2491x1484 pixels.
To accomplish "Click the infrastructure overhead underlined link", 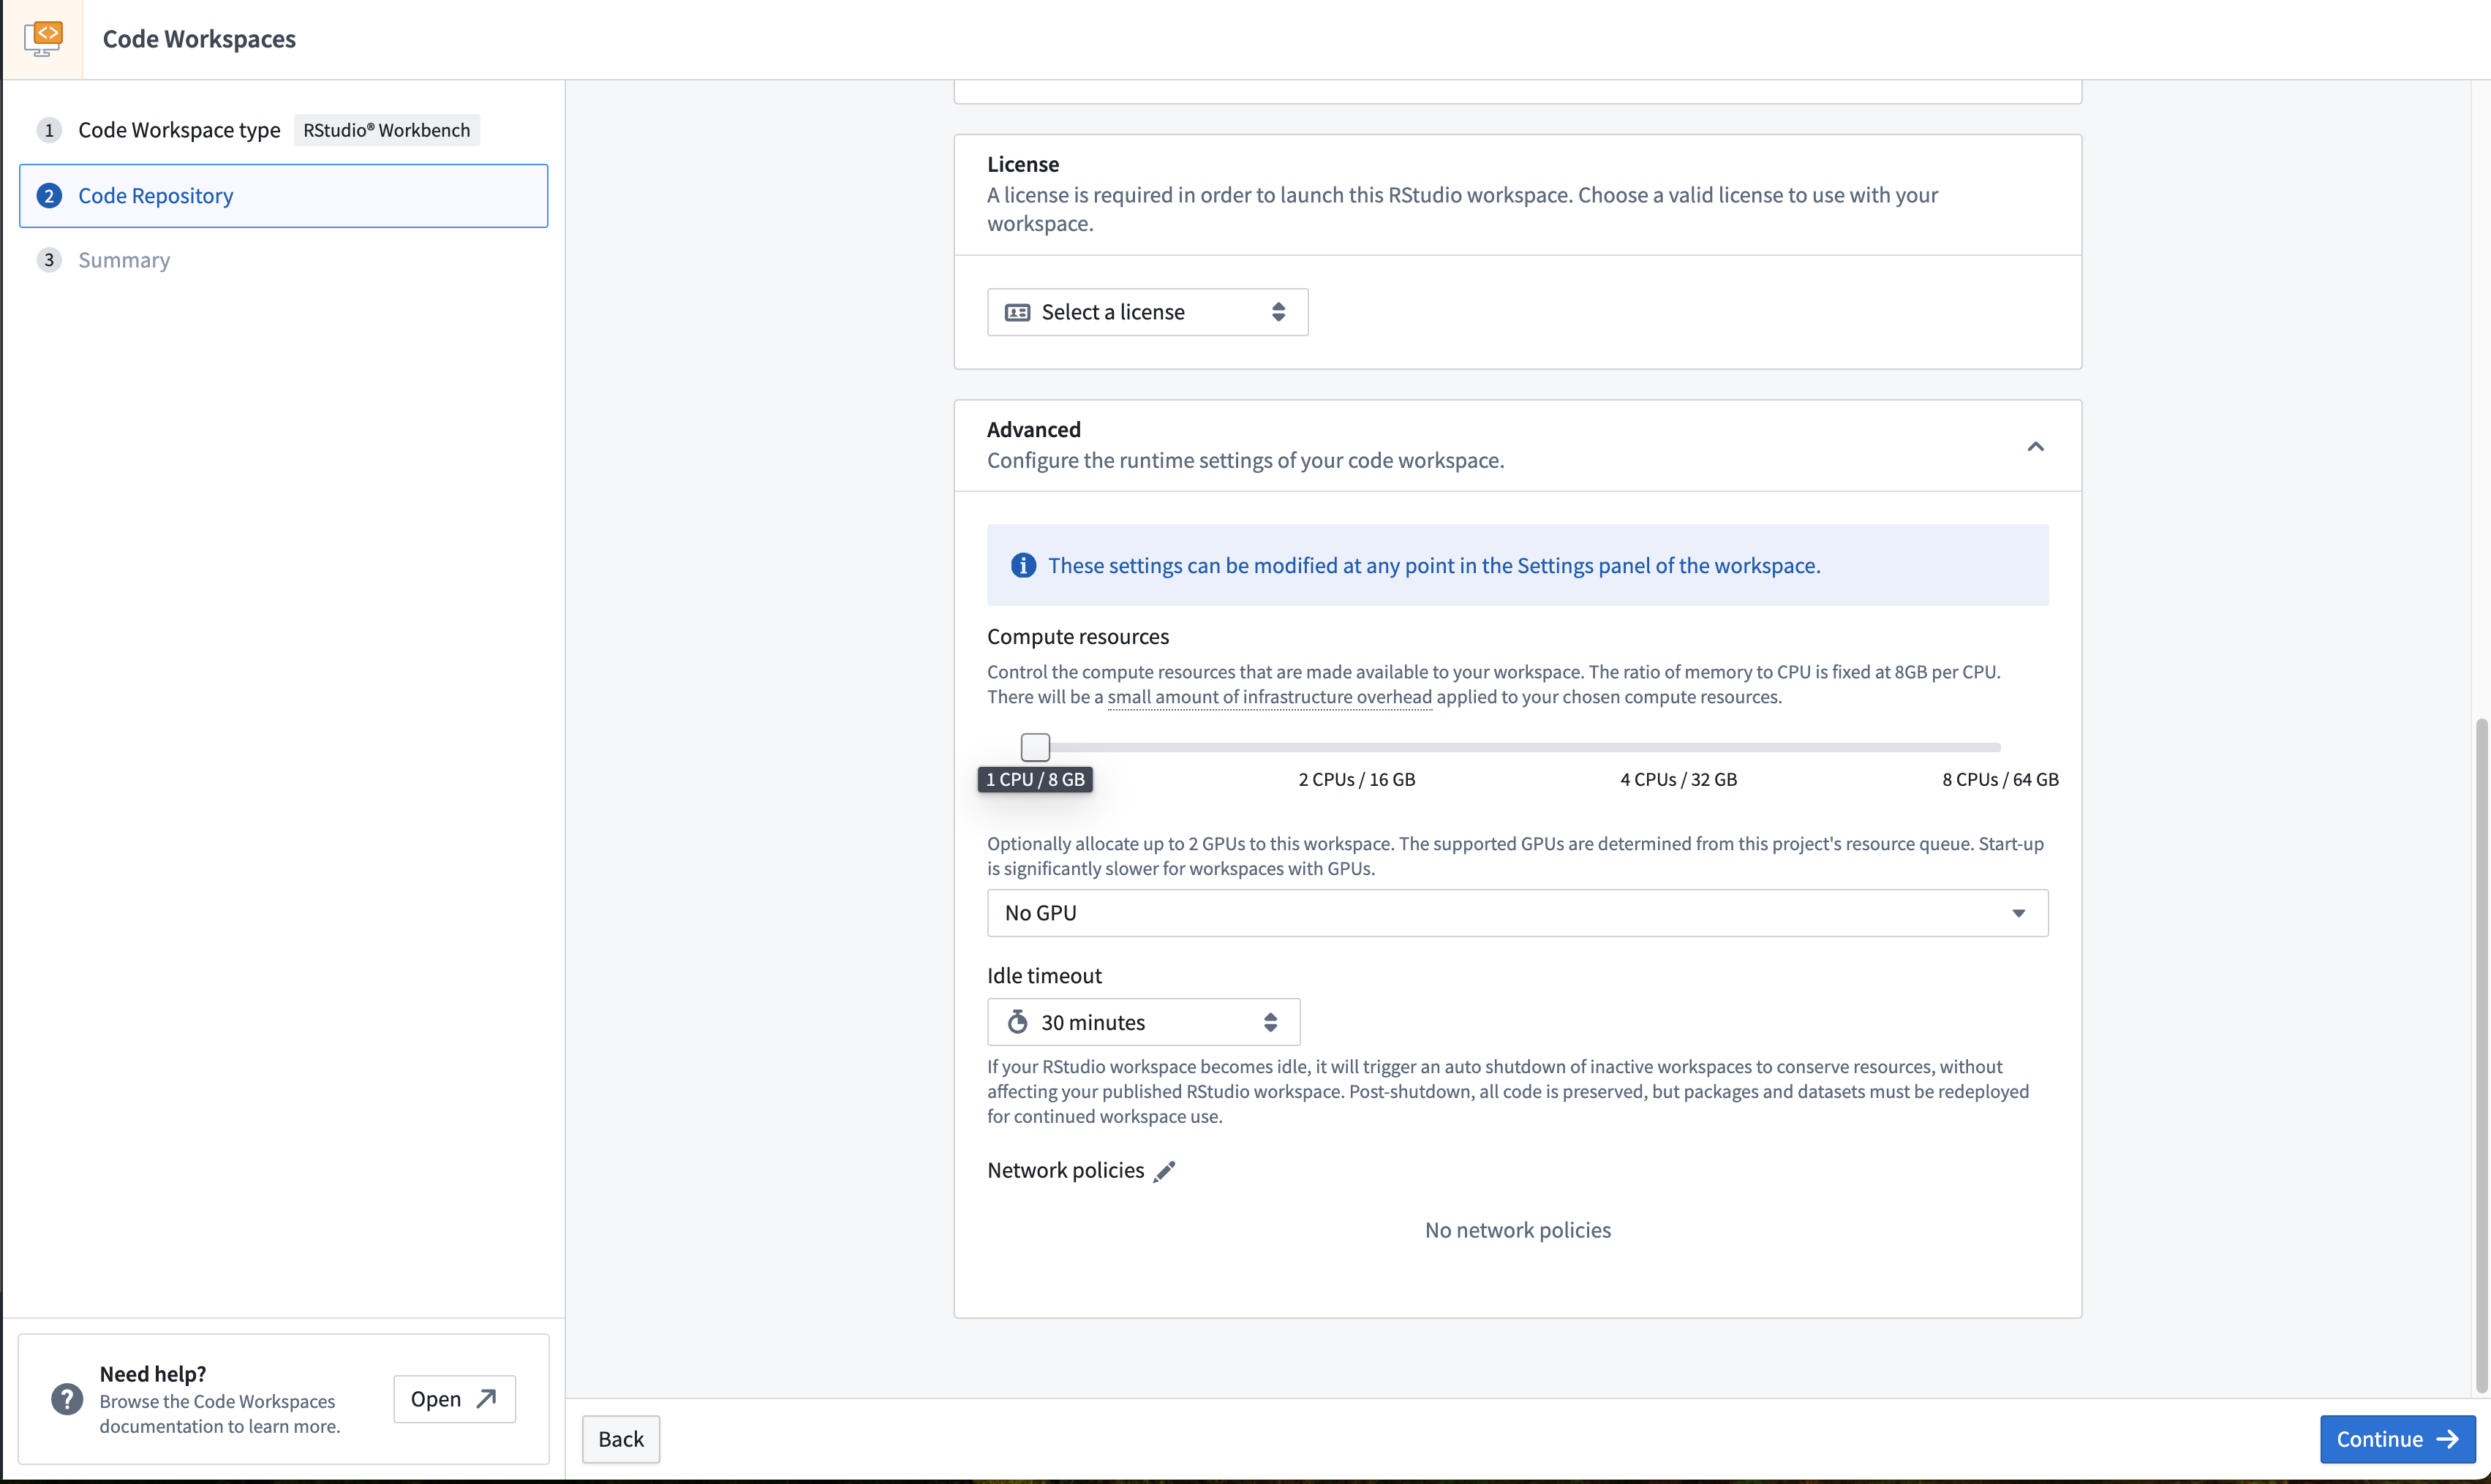I will tap(1267, 696).
